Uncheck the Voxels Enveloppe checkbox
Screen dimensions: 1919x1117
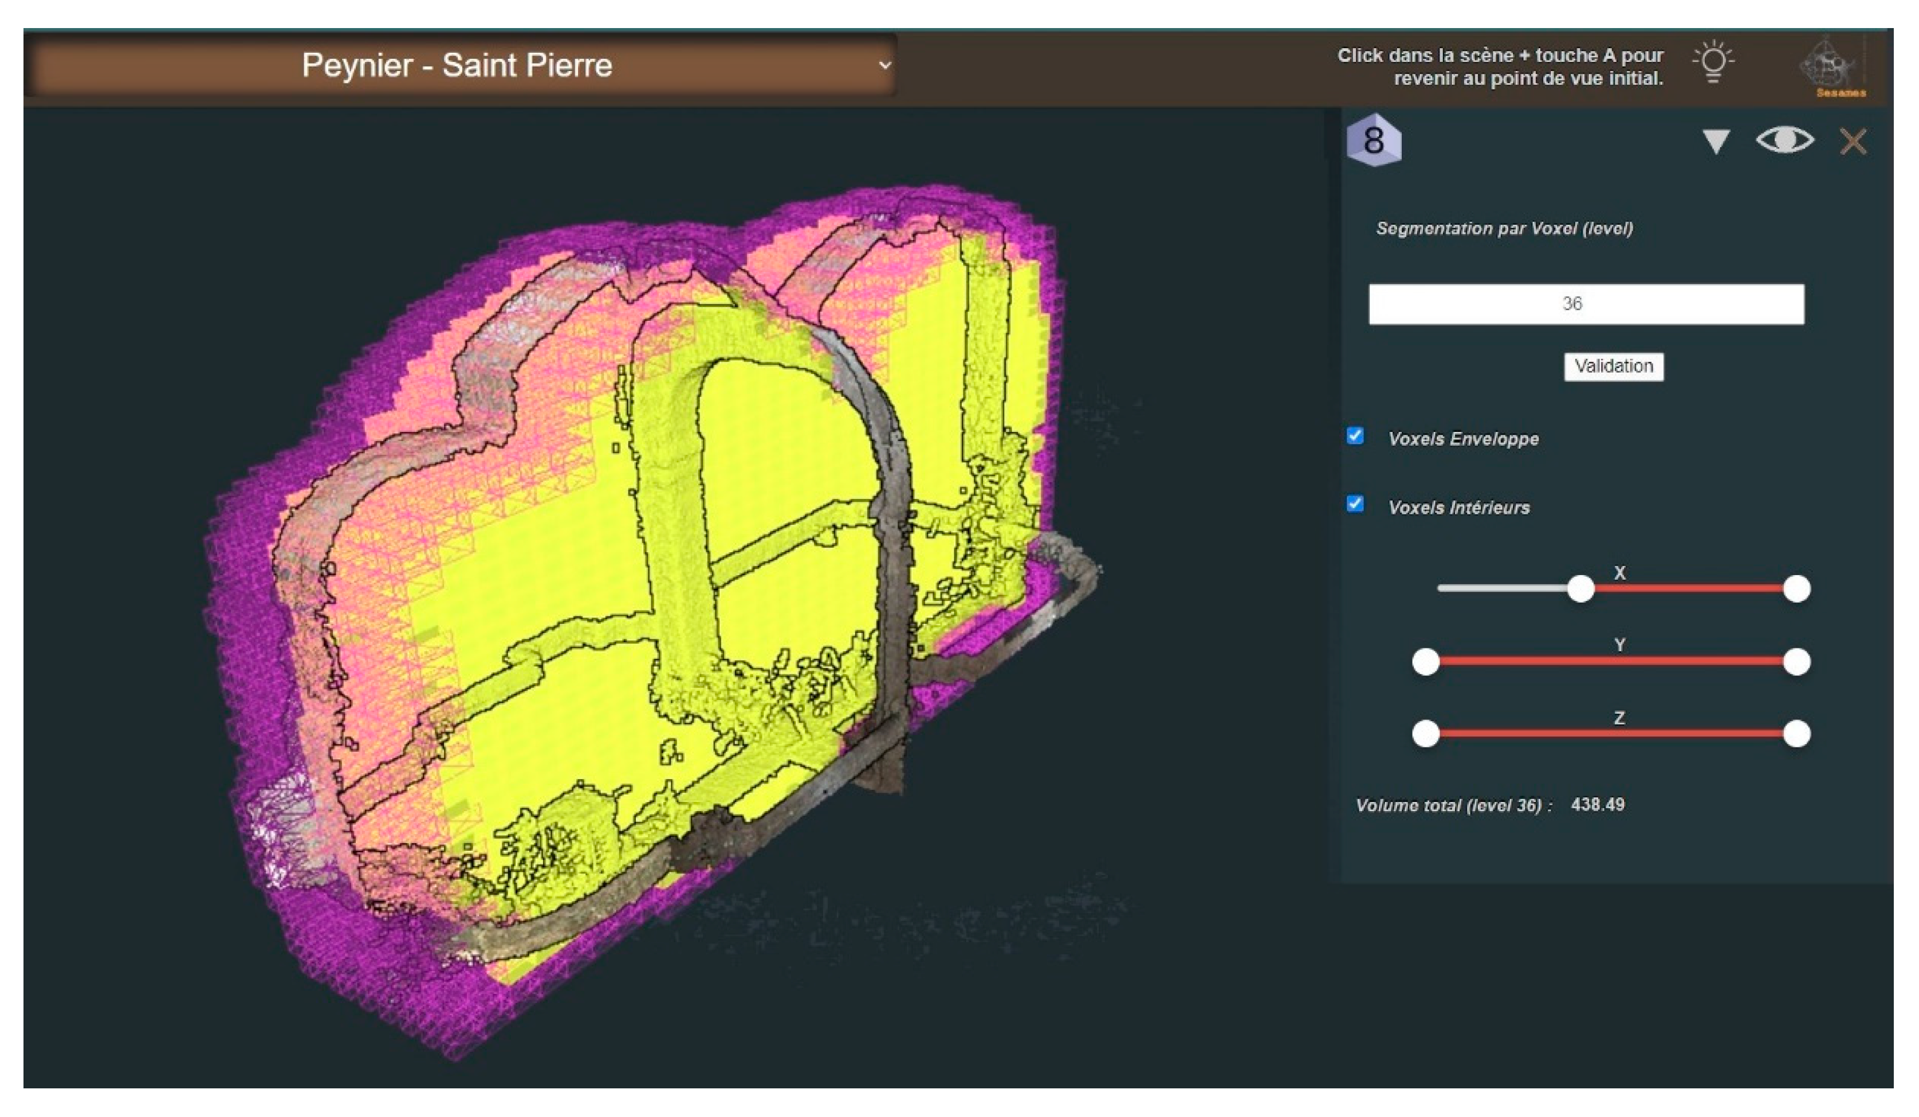(1355, 435)
